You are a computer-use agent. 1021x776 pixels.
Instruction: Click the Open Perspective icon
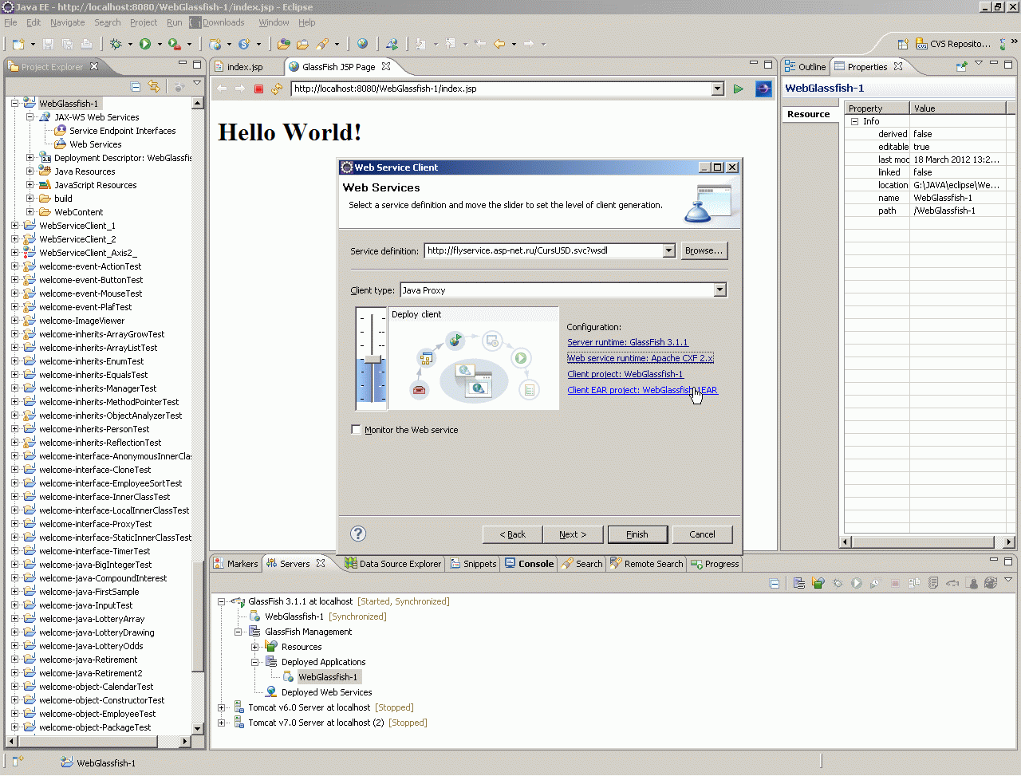click(903, 45)
